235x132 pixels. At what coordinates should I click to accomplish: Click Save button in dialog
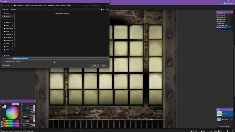click(95, 65)
